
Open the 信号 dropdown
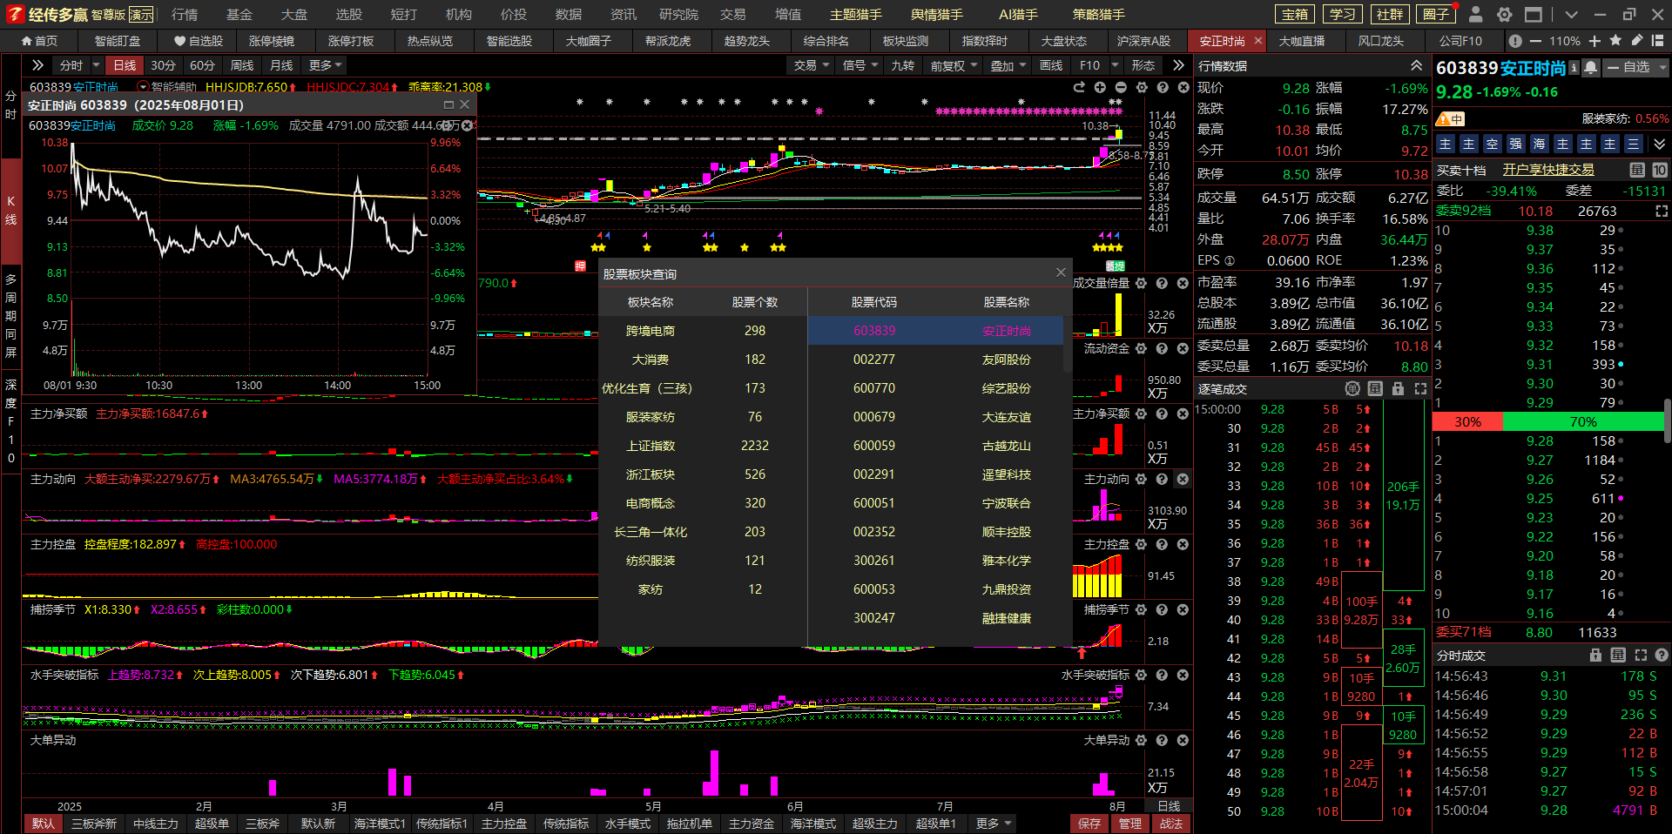(860, 65)
